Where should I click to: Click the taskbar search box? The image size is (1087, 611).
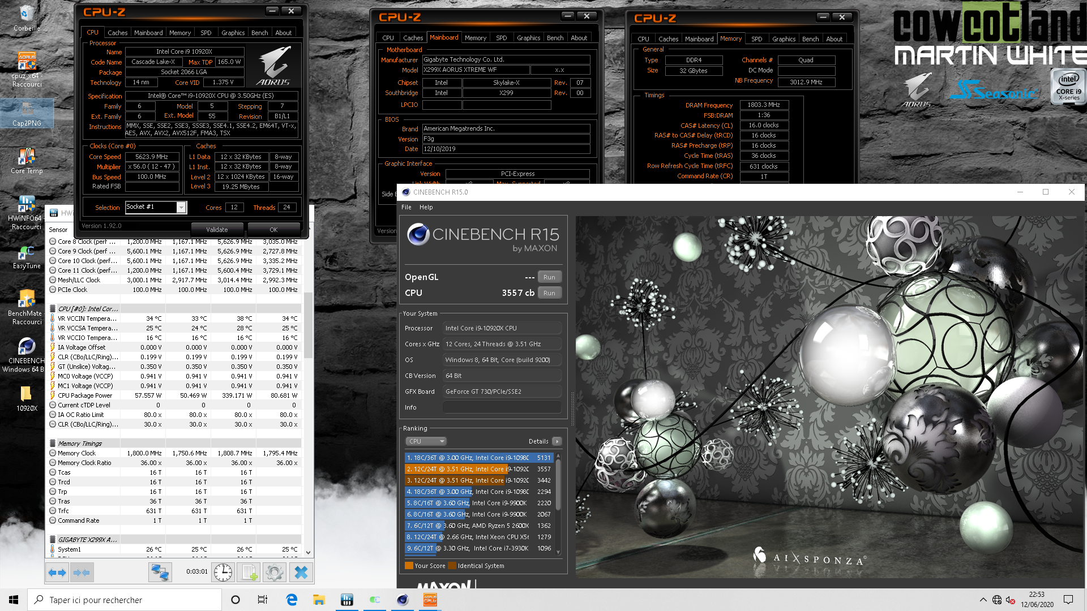coord(125,600)
